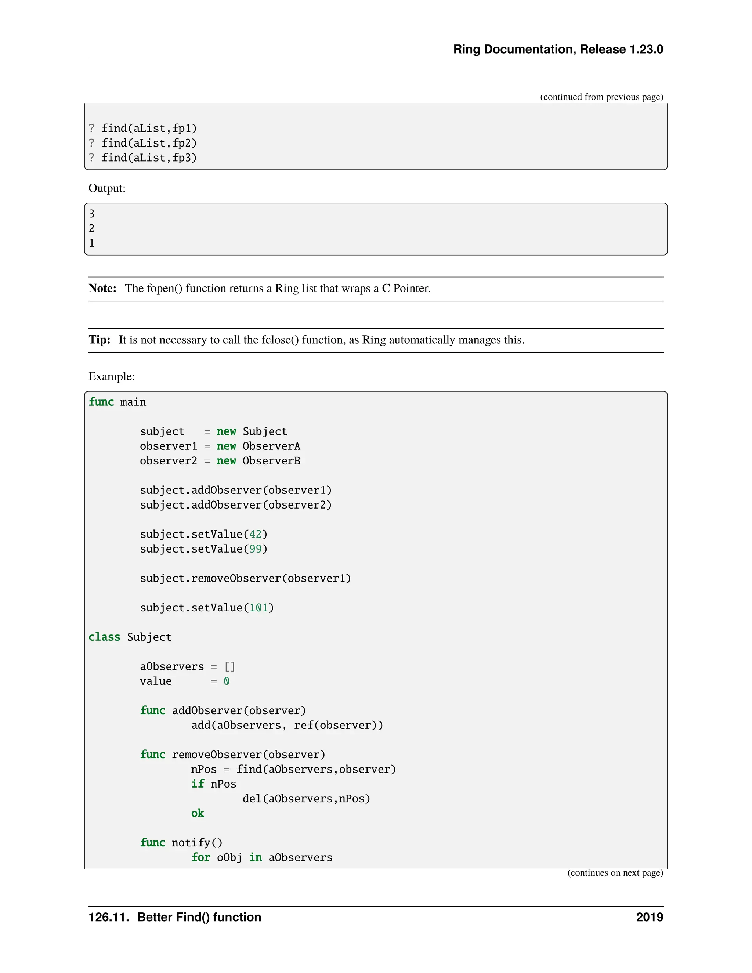This screenshot has height=973, width=752.
Task: Click 'del(aObservers,nPos)' line
Action: [x=307, y=799]
